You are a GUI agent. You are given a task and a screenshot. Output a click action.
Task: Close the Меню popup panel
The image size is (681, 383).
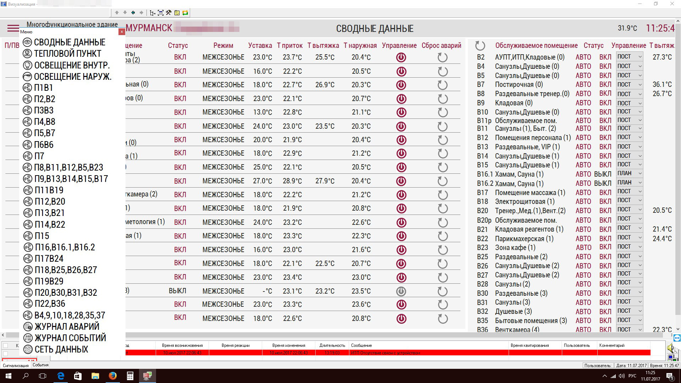coord(122,32)
